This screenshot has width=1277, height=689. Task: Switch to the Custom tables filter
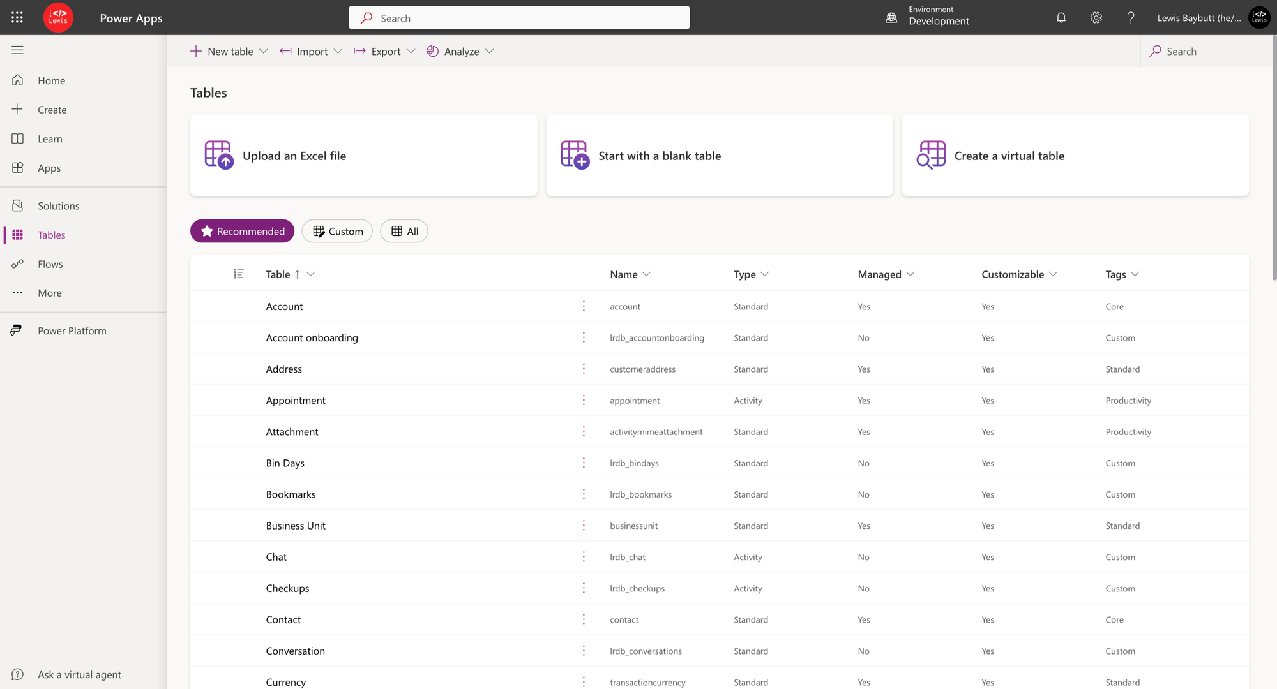pyautogui.click(x=337, y=231)
